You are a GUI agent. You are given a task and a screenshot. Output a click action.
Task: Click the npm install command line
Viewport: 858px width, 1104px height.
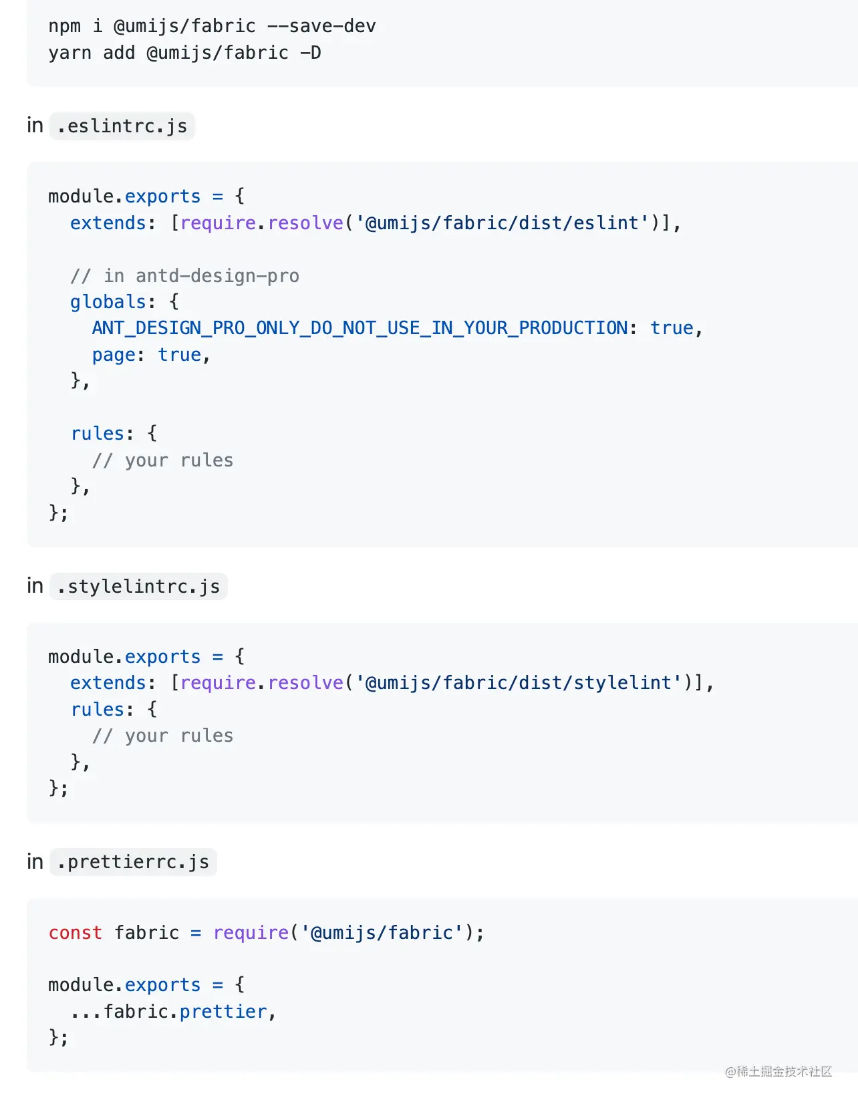[x=212, y=26]
